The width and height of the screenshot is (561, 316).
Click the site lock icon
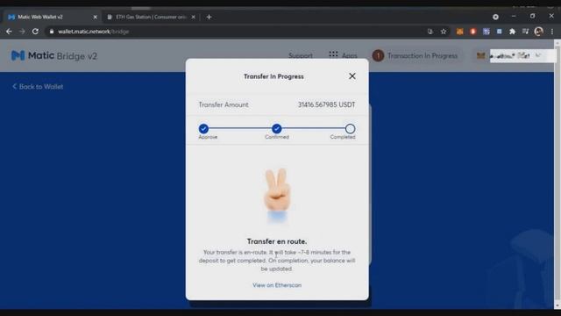tap(52, 32)
